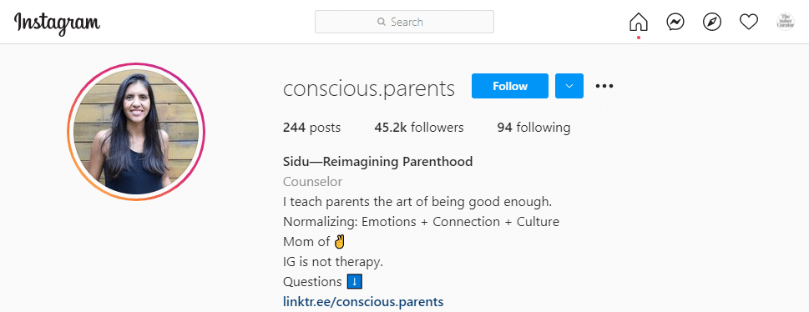View the 45.2k followers list

(419, 128)
